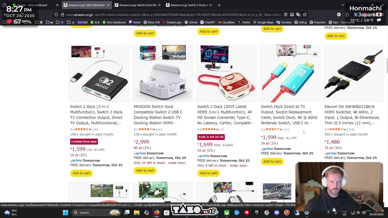
Task: Open Discord from the taskbar
Action: [276, 213]
